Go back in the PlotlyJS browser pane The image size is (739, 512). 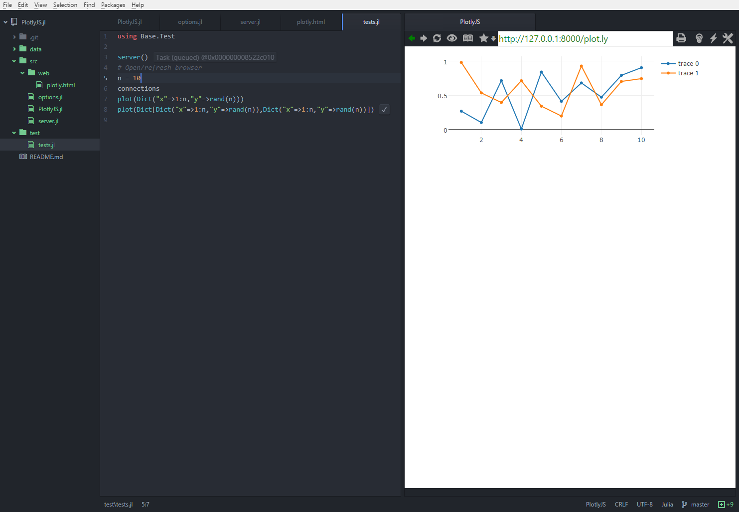click(412, 38)
